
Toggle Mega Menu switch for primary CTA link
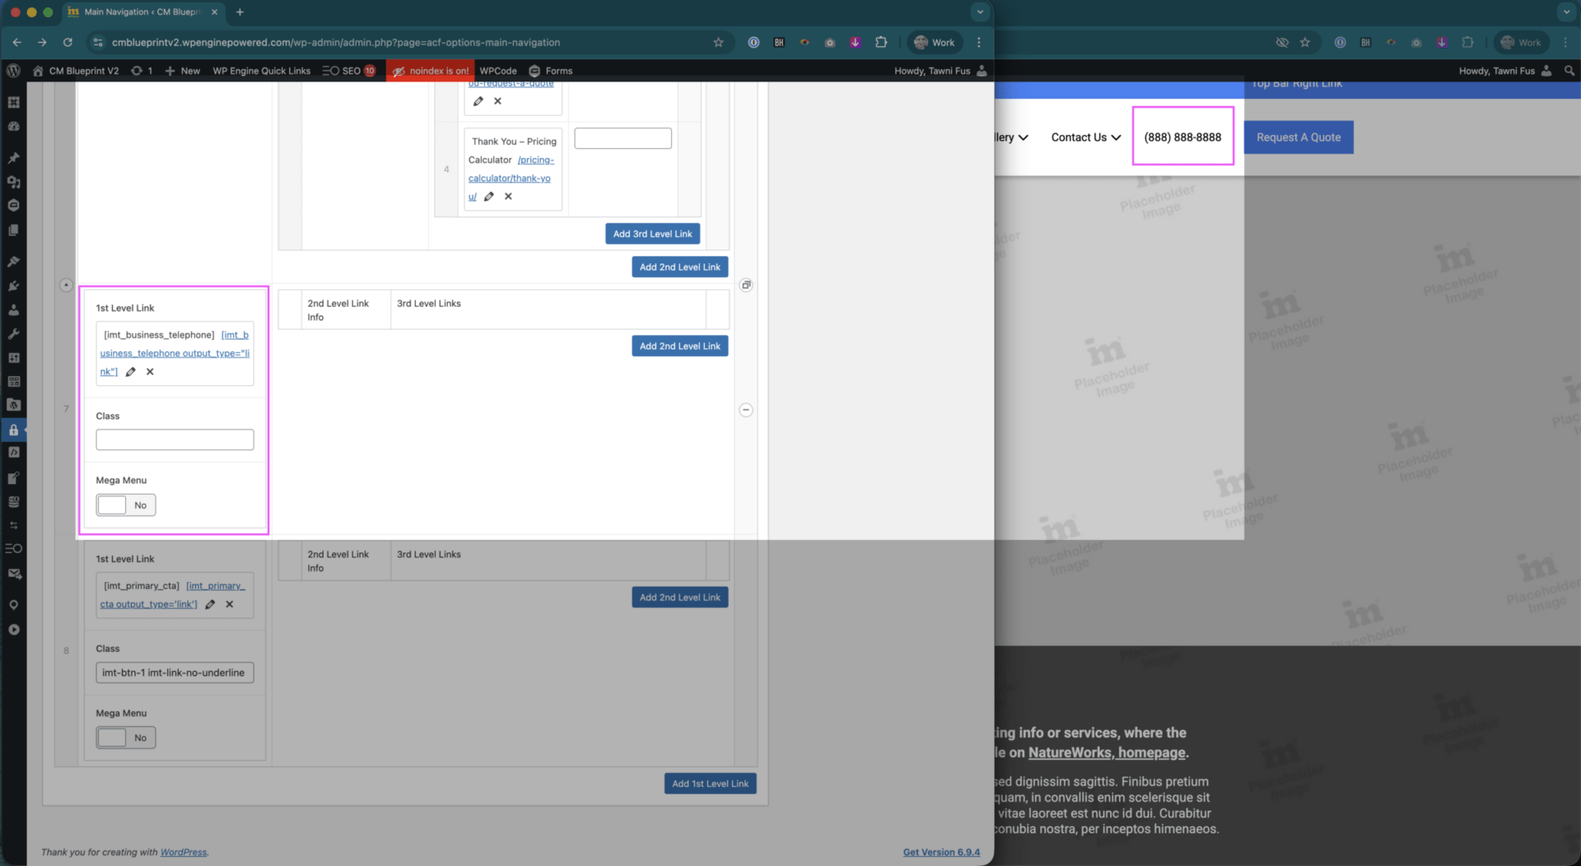pyautogui.click(x=126, y=738)
